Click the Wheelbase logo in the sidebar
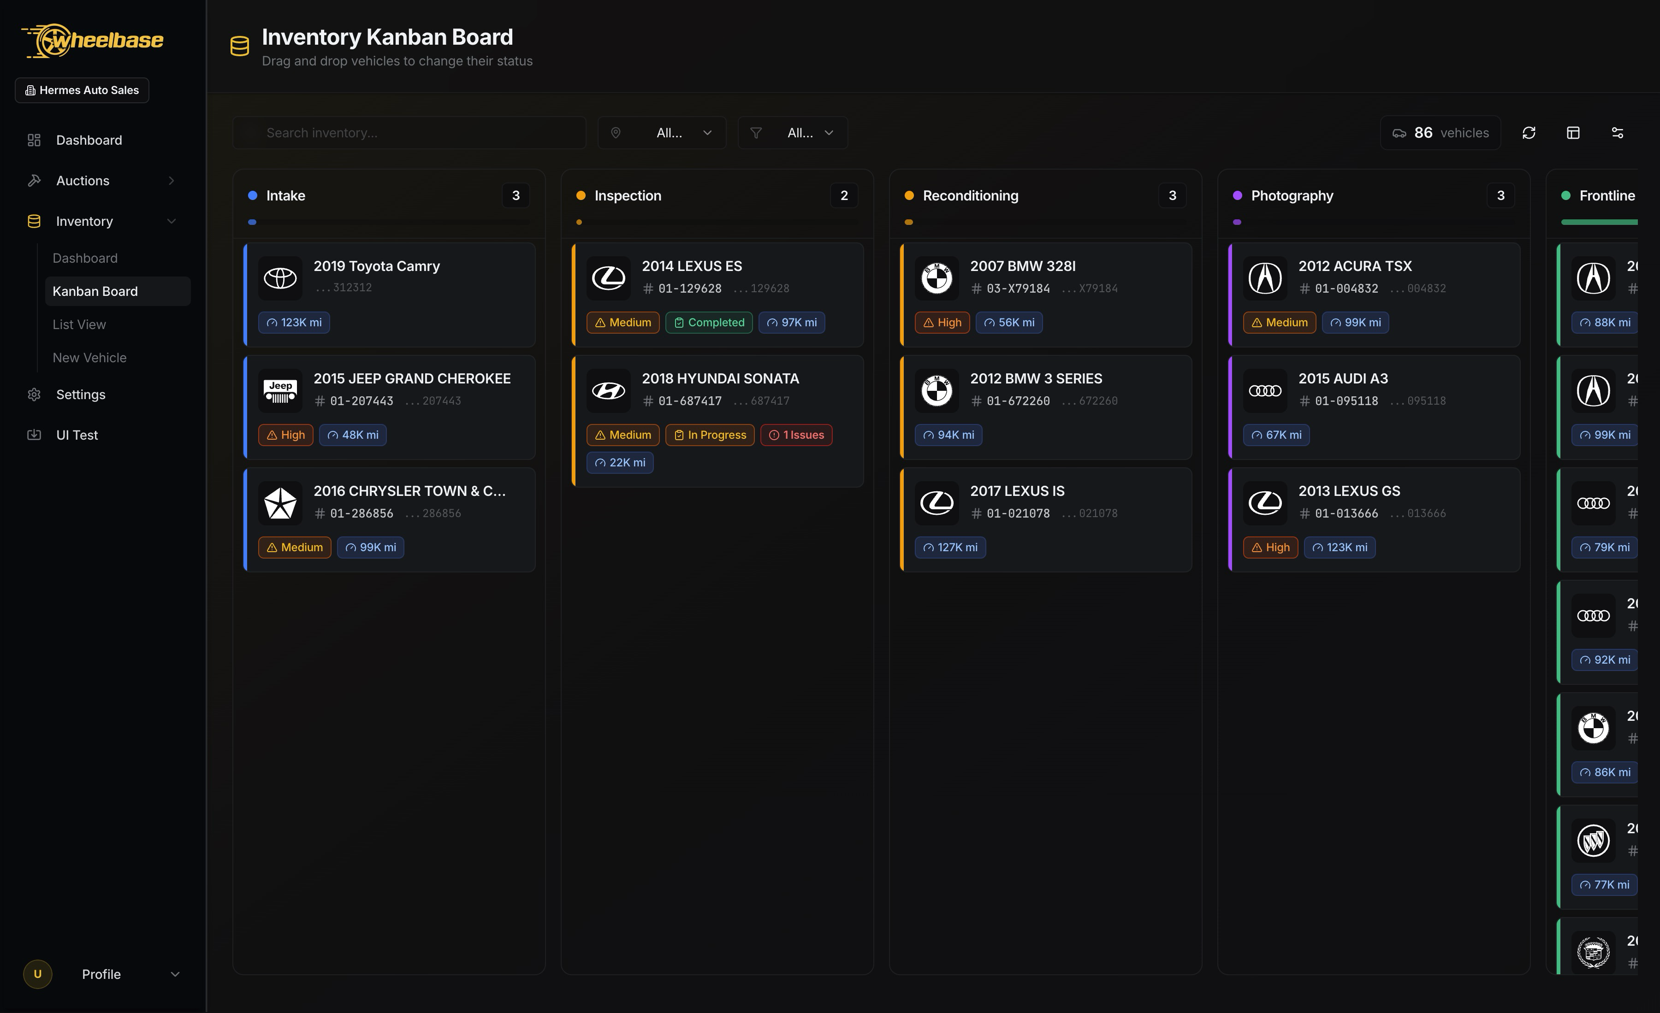The height and width of the screenshot is (1013, 1660). pyautogui.click(x=92, y=41)
